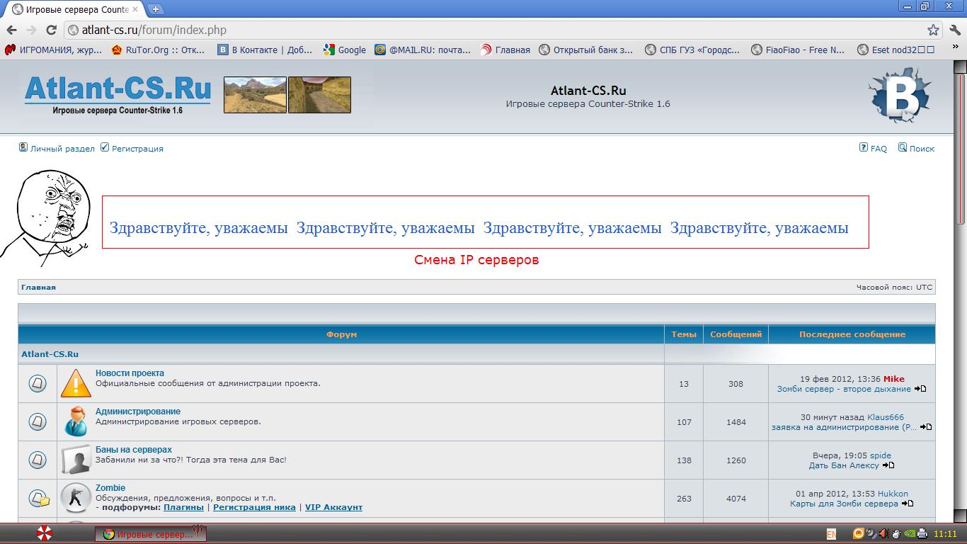Viewport: 967px width, 544px height.
Task: Open FiaoFiao bookmark
Action: (798, 50)
